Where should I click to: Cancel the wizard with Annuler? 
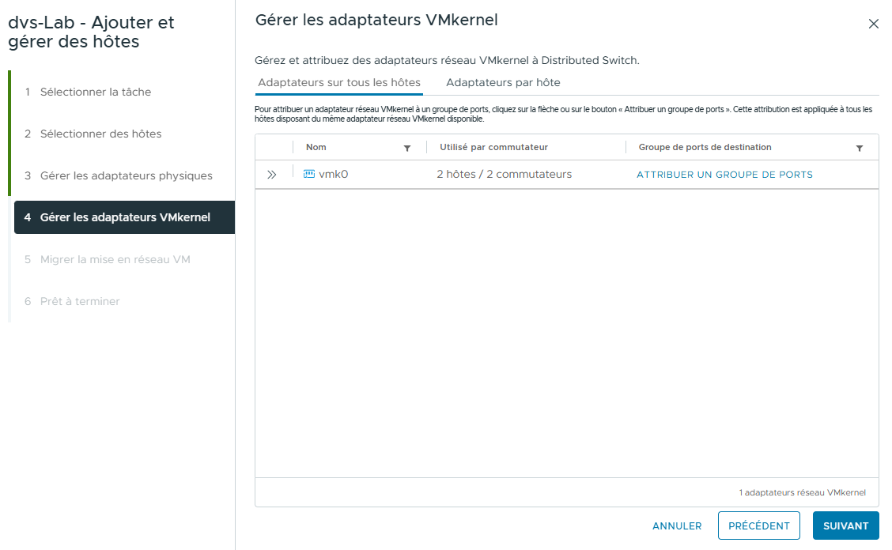[x=677, y=526]
